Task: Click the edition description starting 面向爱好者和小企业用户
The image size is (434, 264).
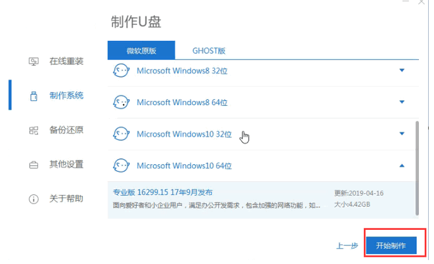Action: pos(217,206)
